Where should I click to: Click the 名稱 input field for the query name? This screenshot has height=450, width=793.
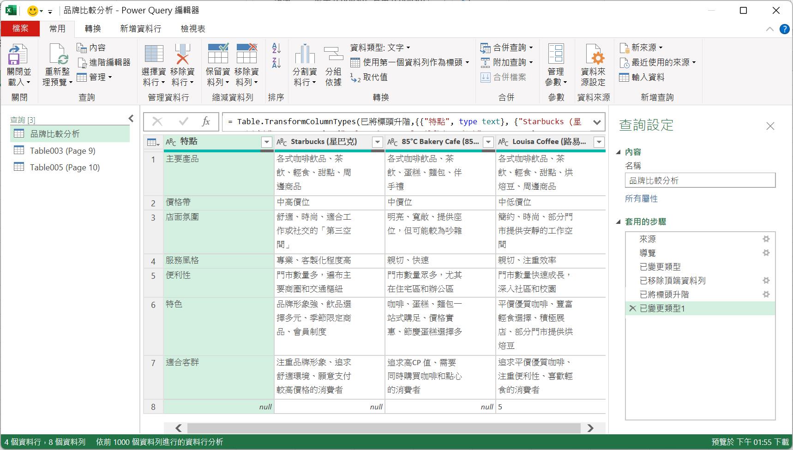[700, 180]
